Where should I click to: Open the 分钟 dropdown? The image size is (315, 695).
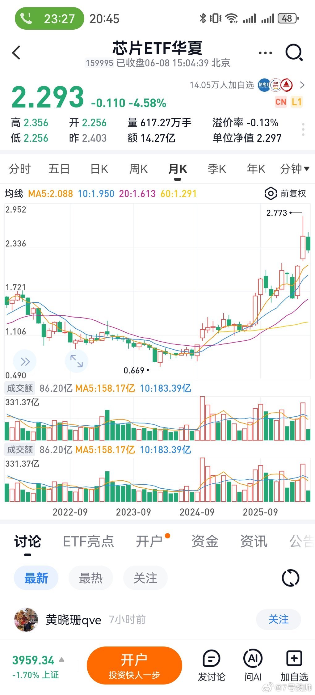point(294,169)
